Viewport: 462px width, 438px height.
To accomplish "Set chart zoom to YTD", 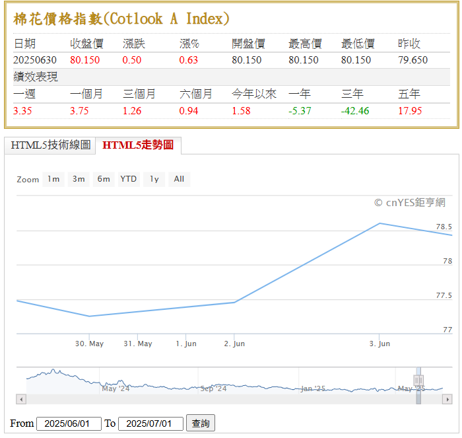I will 129,179.
